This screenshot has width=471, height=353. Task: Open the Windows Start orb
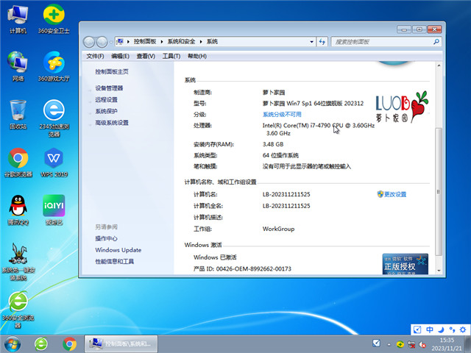(13, 344)
